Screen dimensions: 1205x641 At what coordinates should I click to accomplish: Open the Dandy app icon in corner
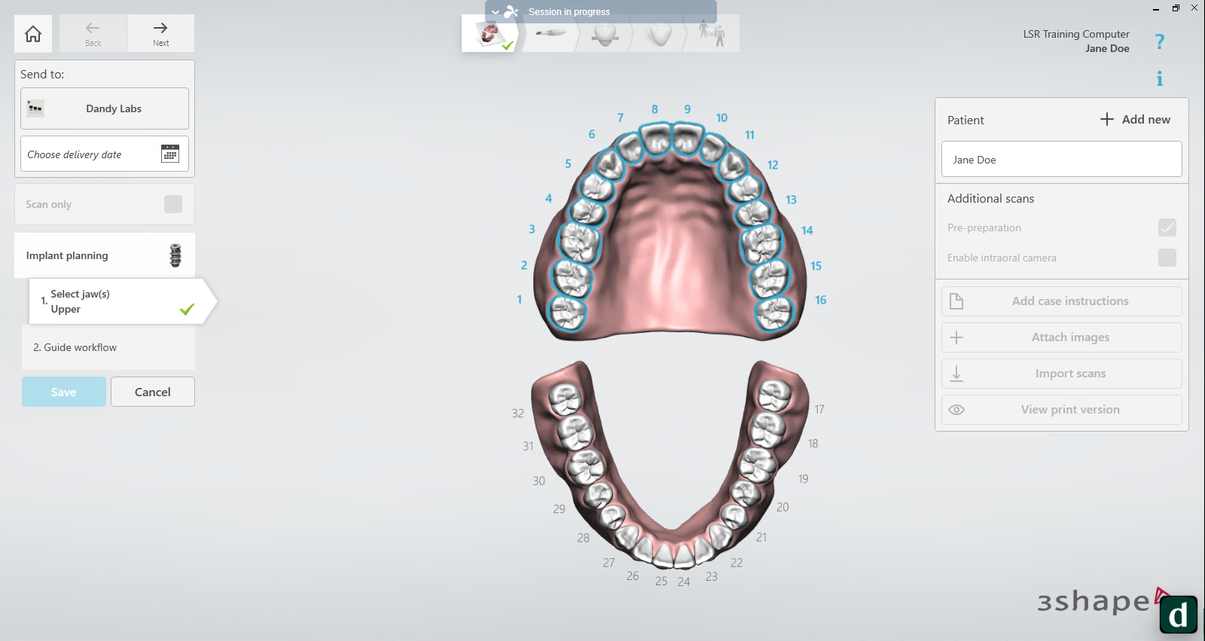click(x=1178, y=615)
